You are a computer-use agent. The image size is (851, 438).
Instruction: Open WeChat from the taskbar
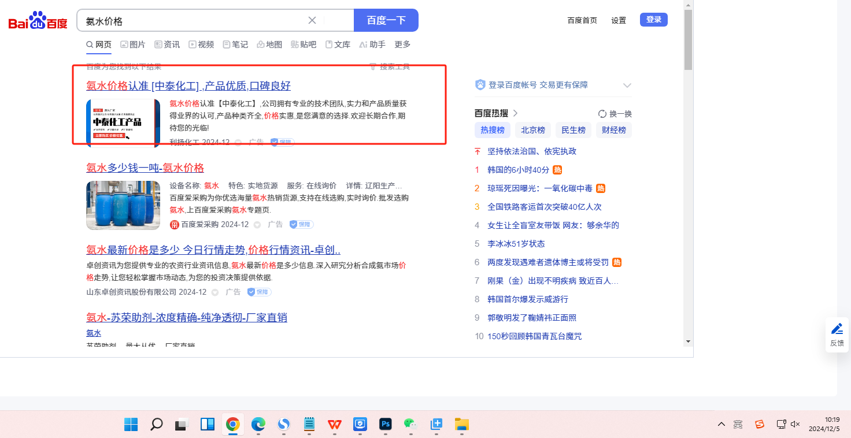point(410,424)
